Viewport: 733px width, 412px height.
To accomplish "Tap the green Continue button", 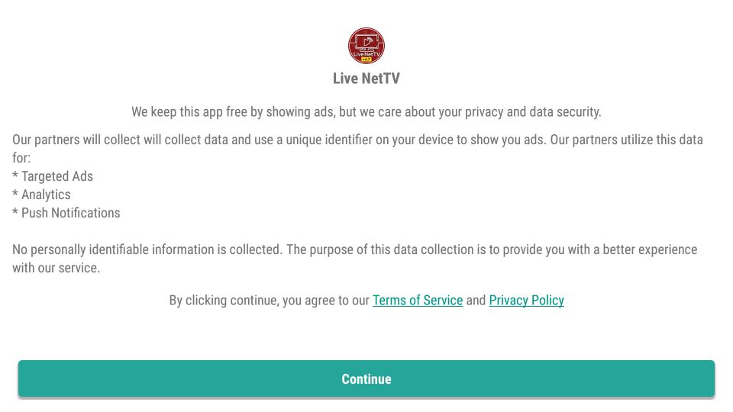I will pos(366,379).
